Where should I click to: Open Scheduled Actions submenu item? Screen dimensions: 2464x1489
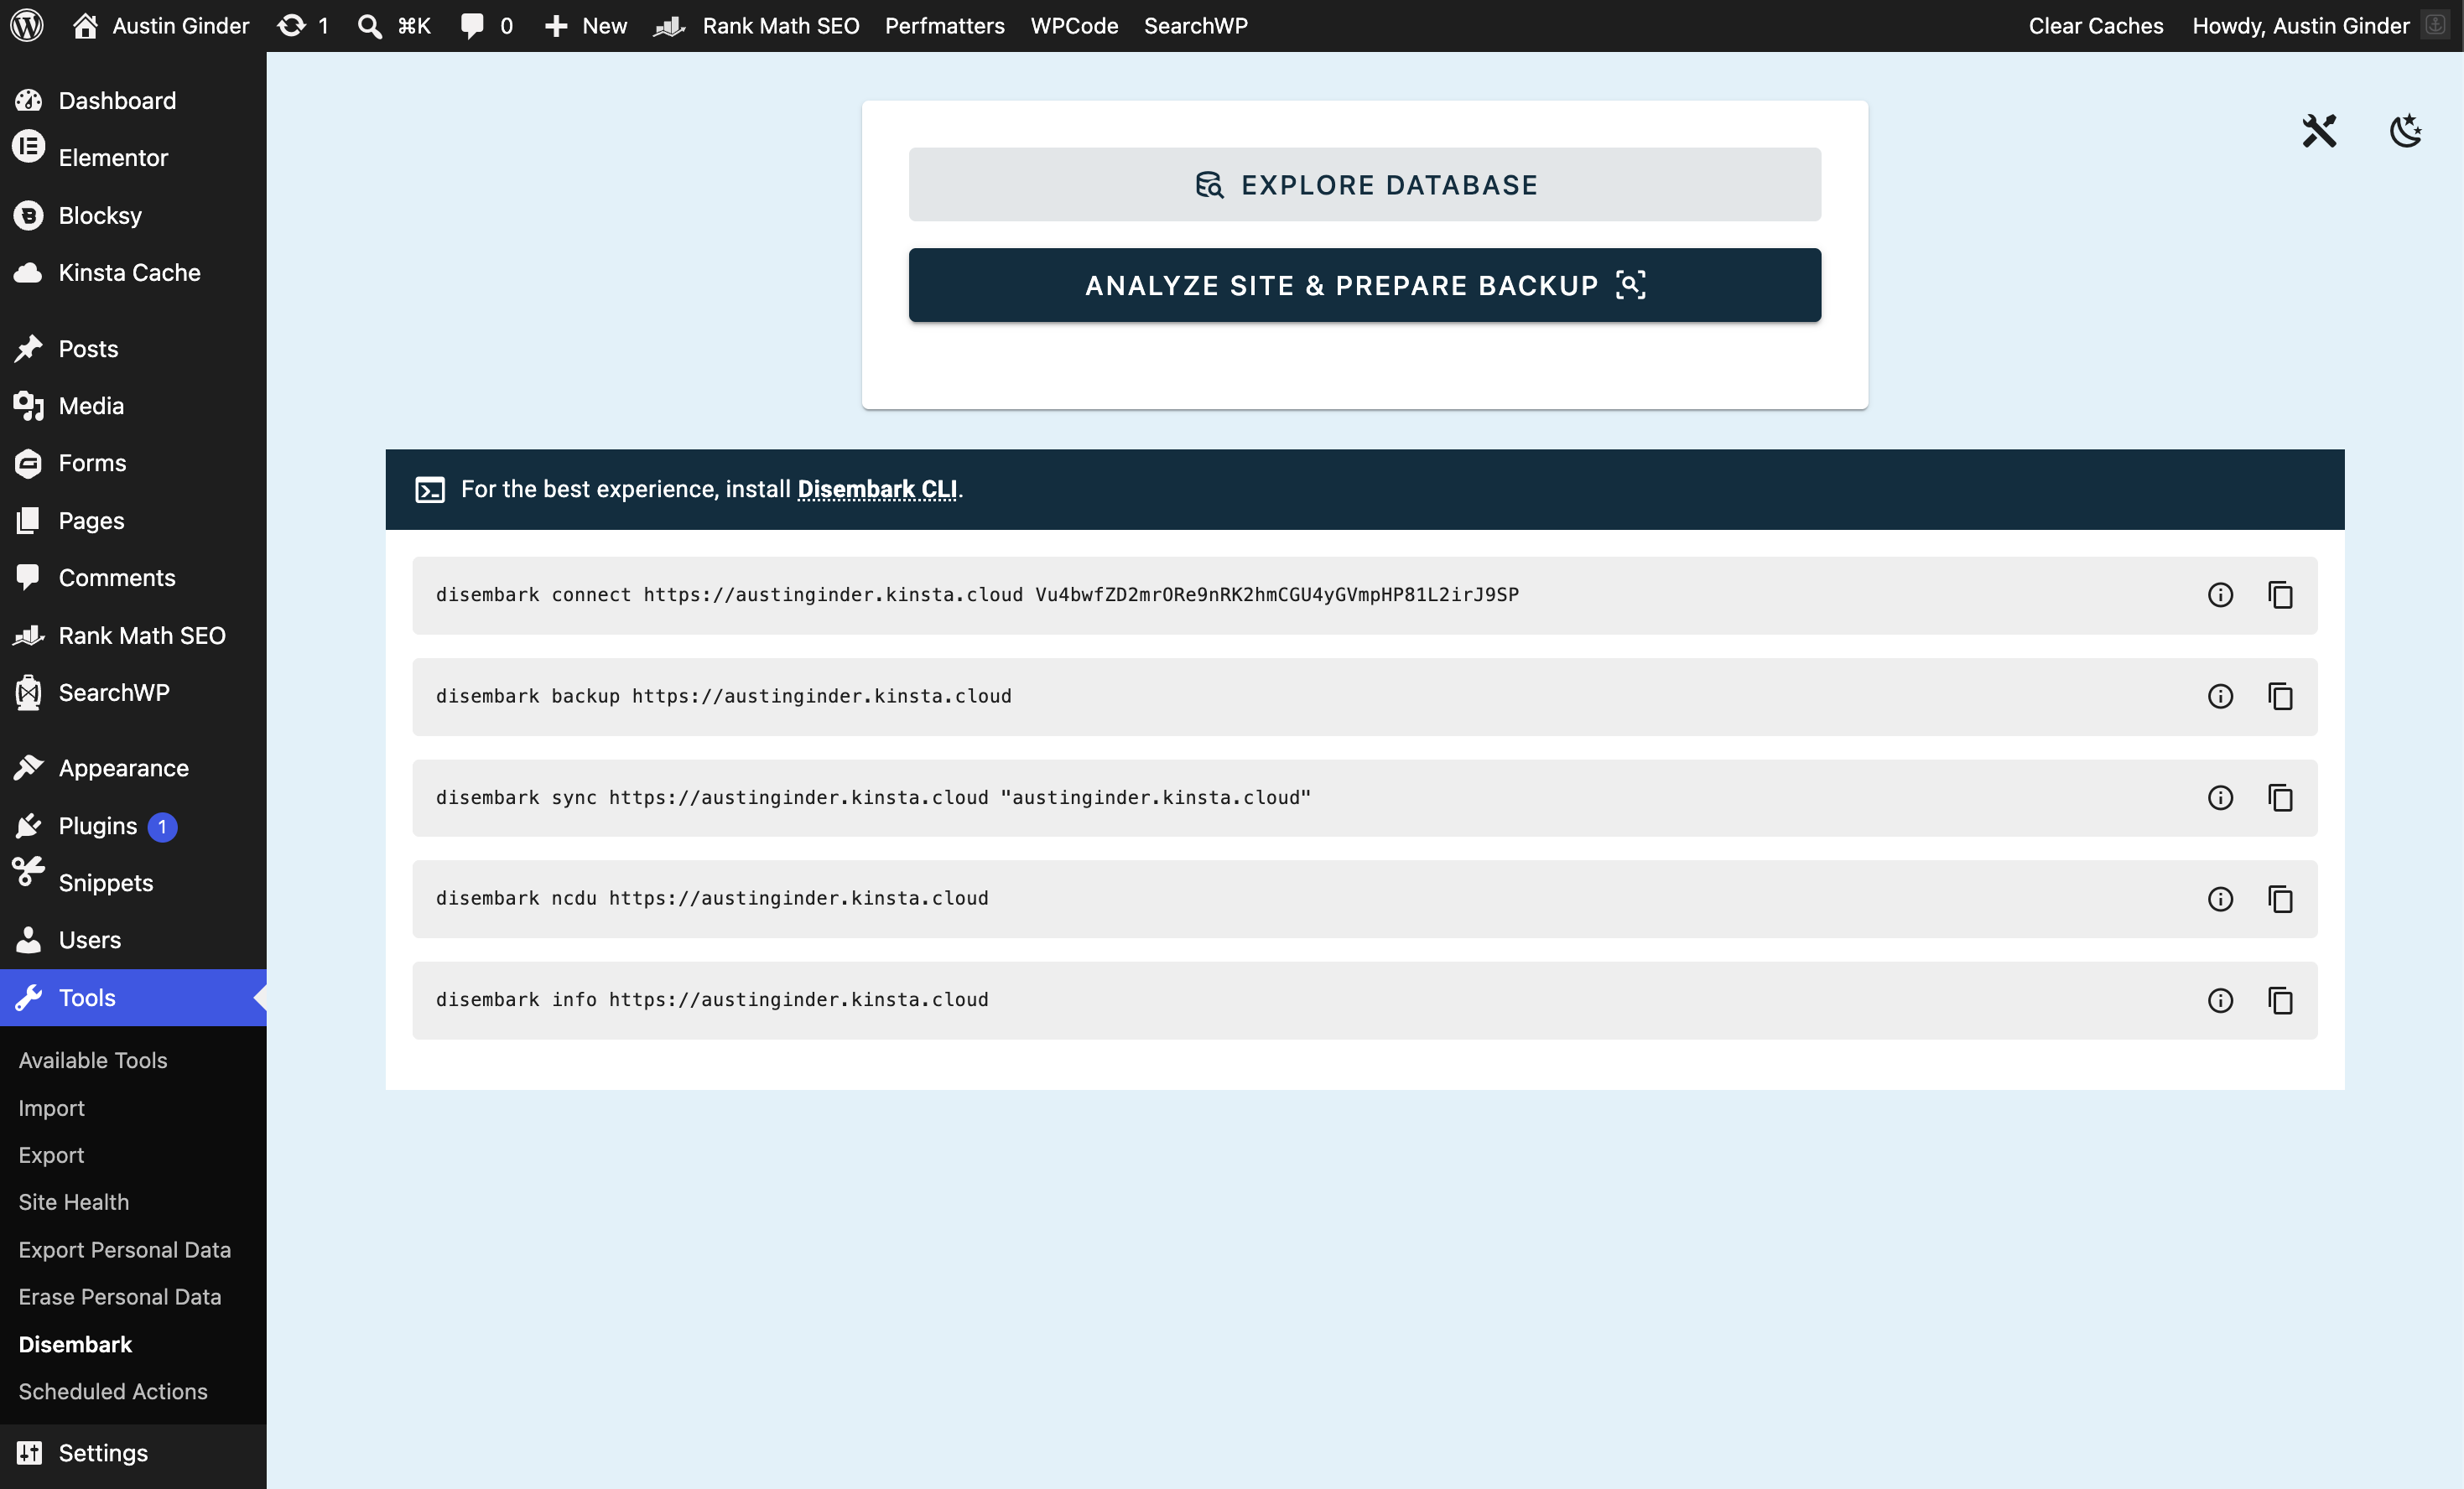tap(113, 1391)
